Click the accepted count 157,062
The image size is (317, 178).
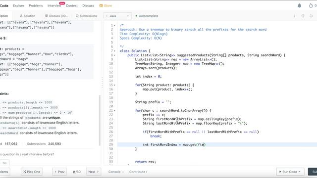11,144
